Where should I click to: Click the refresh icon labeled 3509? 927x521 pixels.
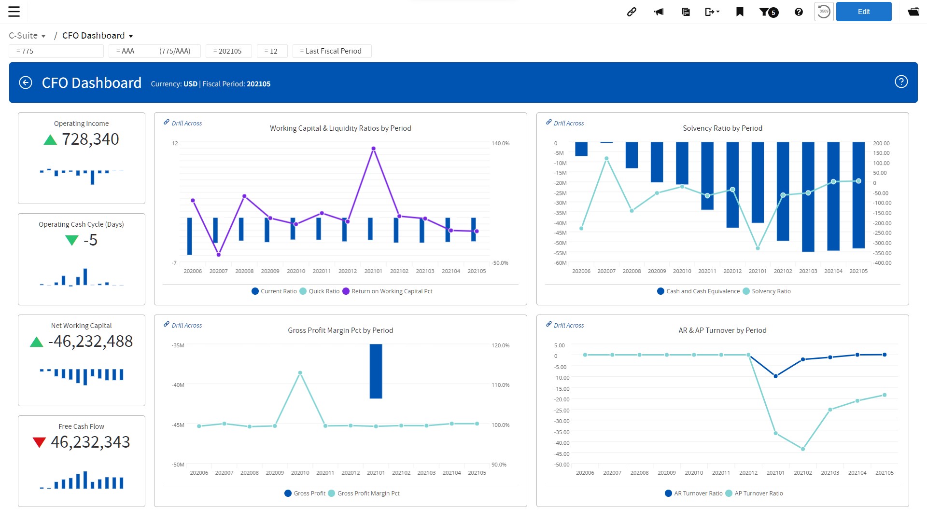pos(824,12)
